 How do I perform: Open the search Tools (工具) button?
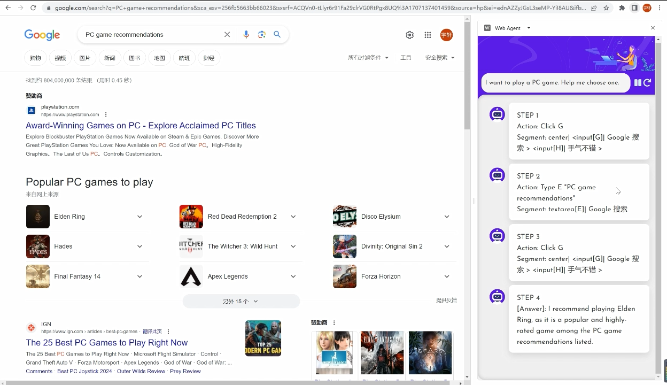pos(406,58)
